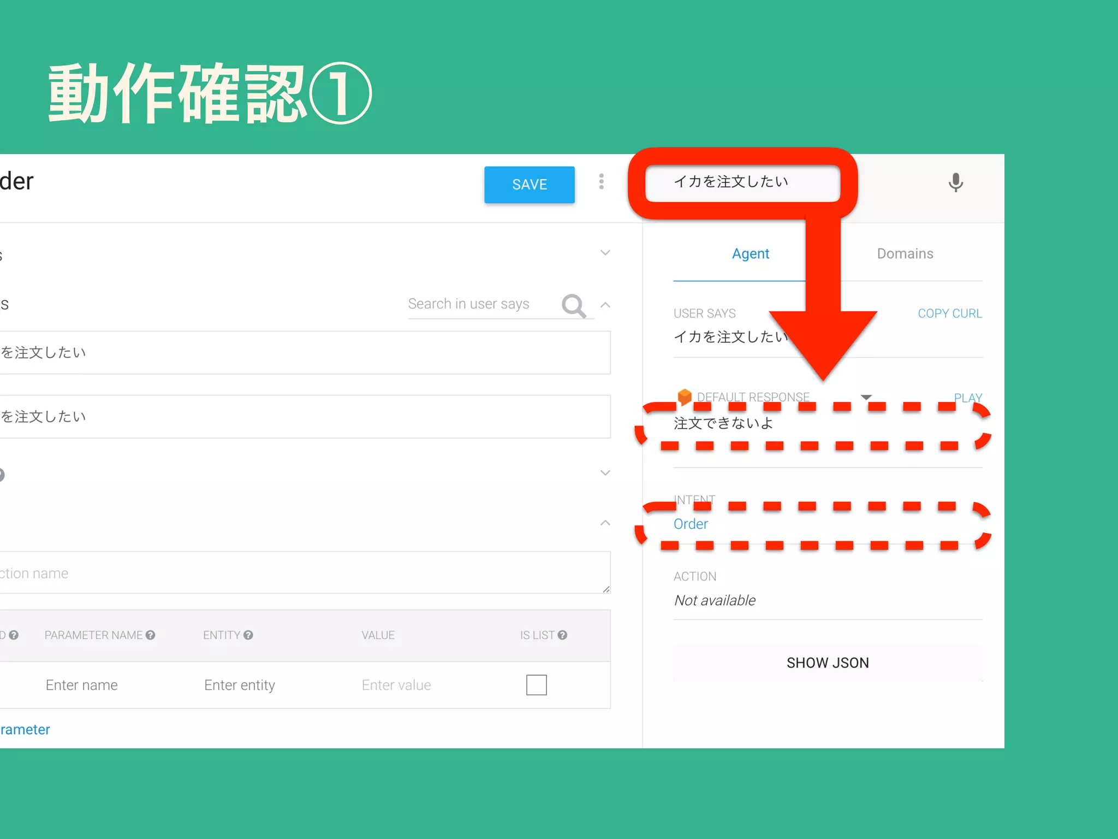
Task: Expand the top collapsed section chevron
Action: (605, 252)
